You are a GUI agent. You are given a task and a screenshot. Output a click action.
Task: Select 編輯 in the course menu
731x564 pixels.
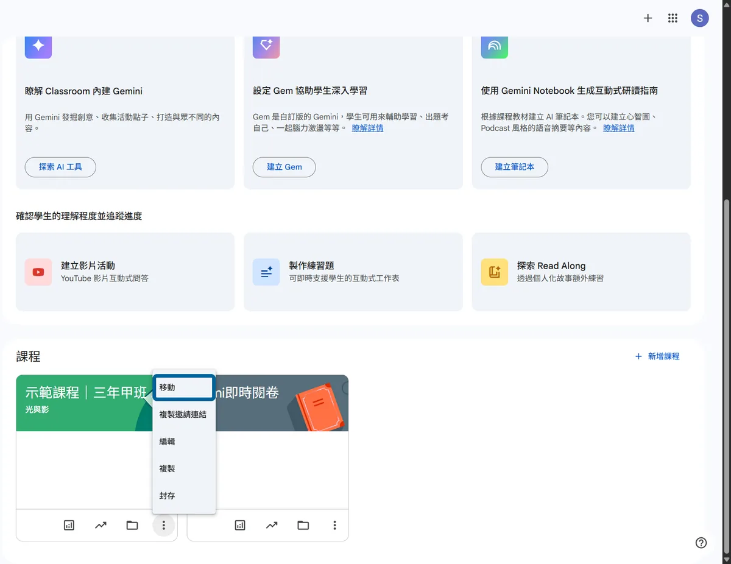(x=184, y=442)
